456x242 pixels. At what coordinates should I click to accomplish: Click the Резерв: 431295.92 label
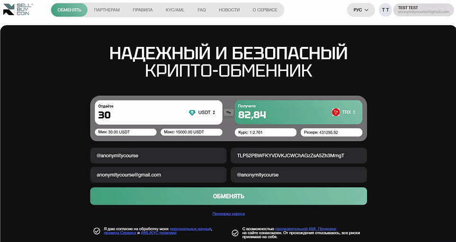tap(331, 132)
